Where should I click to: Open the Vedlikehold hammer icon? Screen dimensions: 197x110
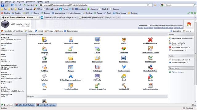(124, 86)
